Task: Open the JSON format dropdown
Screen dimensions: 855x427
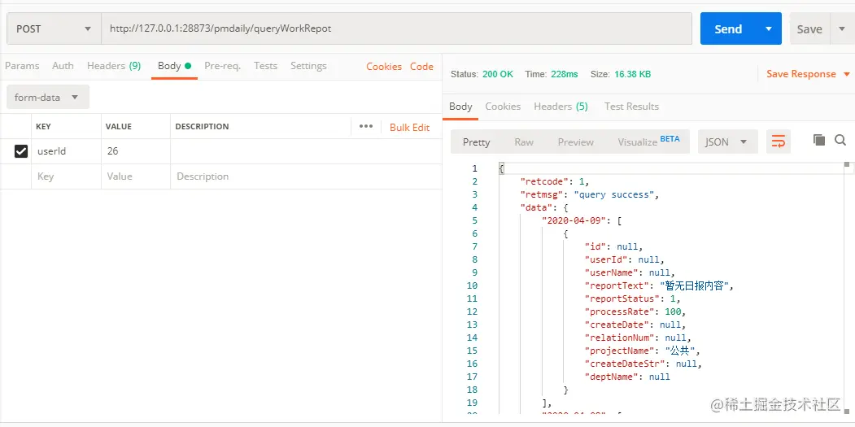Action: tap(728, 142)
